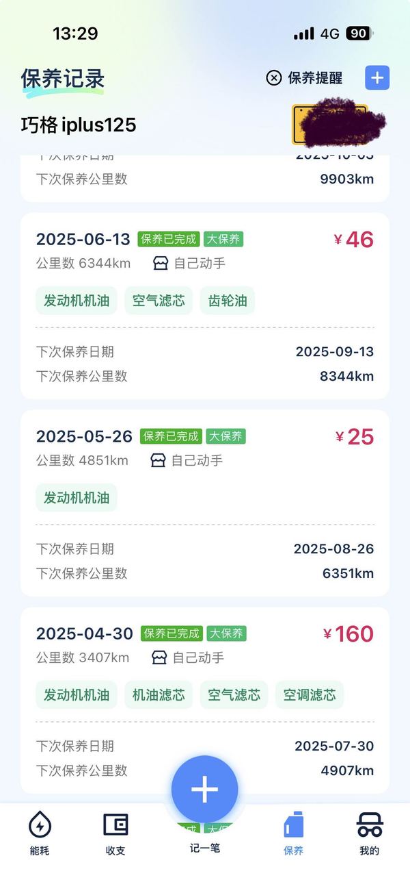The height and width of the screenshot is (893, 410).
Task: Tap the blue plus icon top right
Action: (x=377, y=78)
